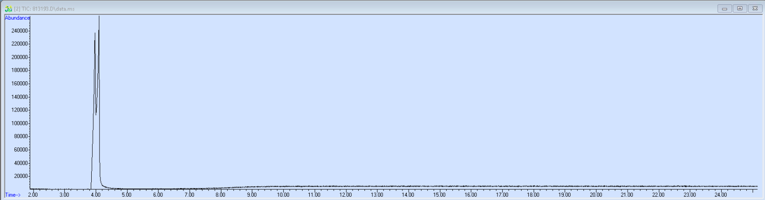Click the 18.00 time axis label
The image size is (765, 200).
pyautogui.click(x=533, y=195)
